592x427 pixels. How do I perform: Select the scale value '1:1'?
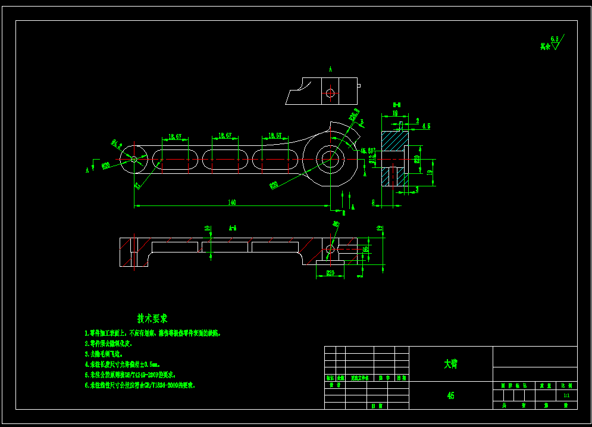(566, 395)
